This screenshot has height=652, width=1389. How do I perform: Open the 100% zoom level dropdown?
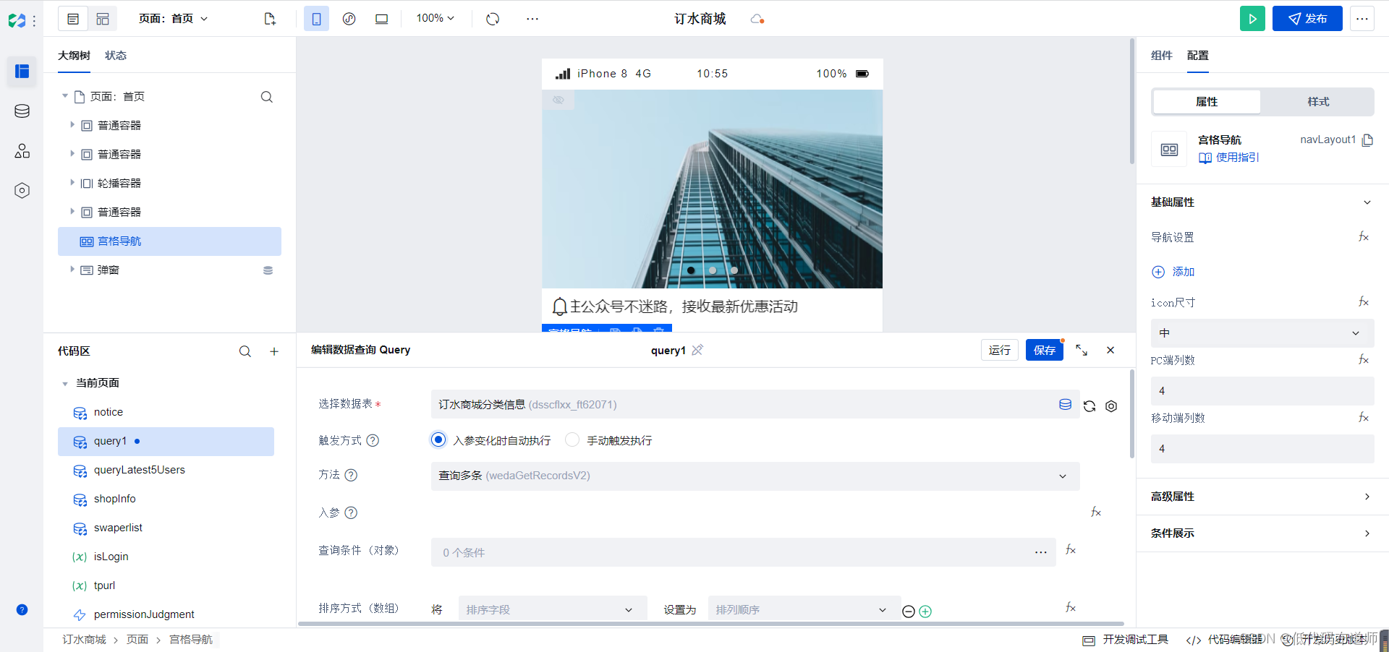click(x=435, y=19)
